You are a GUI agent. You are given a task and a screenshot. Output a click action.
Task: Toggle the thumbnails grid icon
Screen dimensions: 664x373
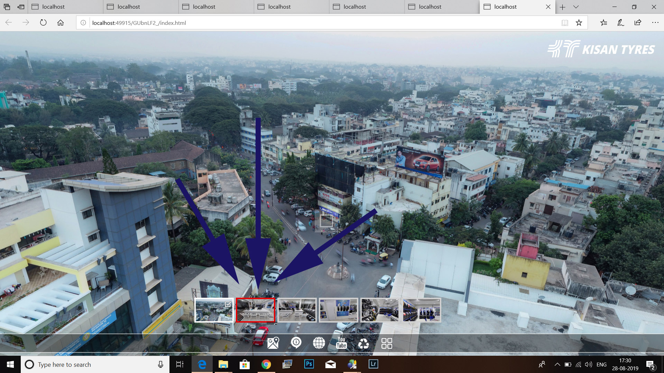coord(387,343)
